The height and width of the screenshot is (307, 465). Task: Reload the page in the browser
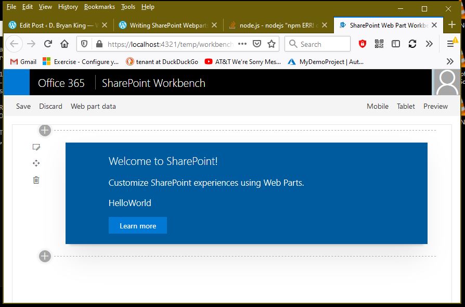pos(48,44)
